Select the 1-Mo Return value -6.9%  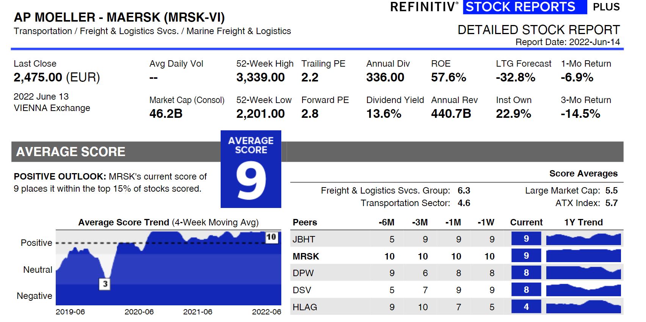point(577,77)
